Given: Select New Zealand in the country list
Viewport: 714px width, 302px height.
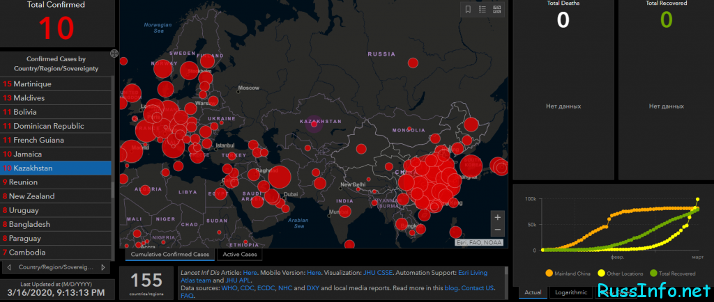Looking at the screenshot, I should [56, 197].
